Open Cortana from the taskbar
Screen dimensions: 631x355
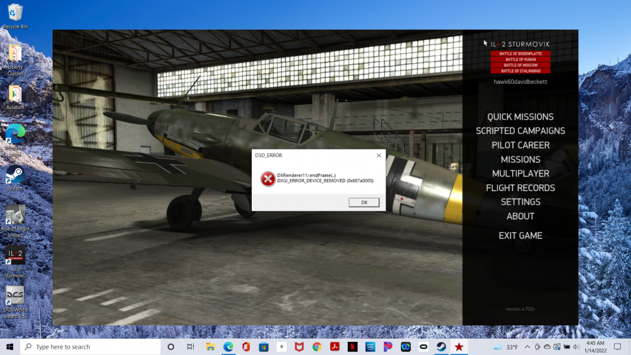point(170,347)
